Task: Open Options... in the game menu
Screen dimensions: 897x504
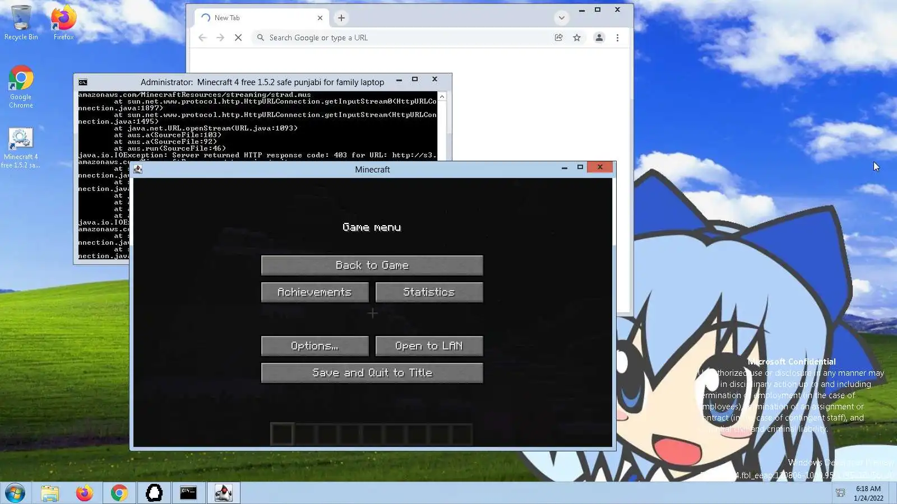Action: (x=315, y=346)
